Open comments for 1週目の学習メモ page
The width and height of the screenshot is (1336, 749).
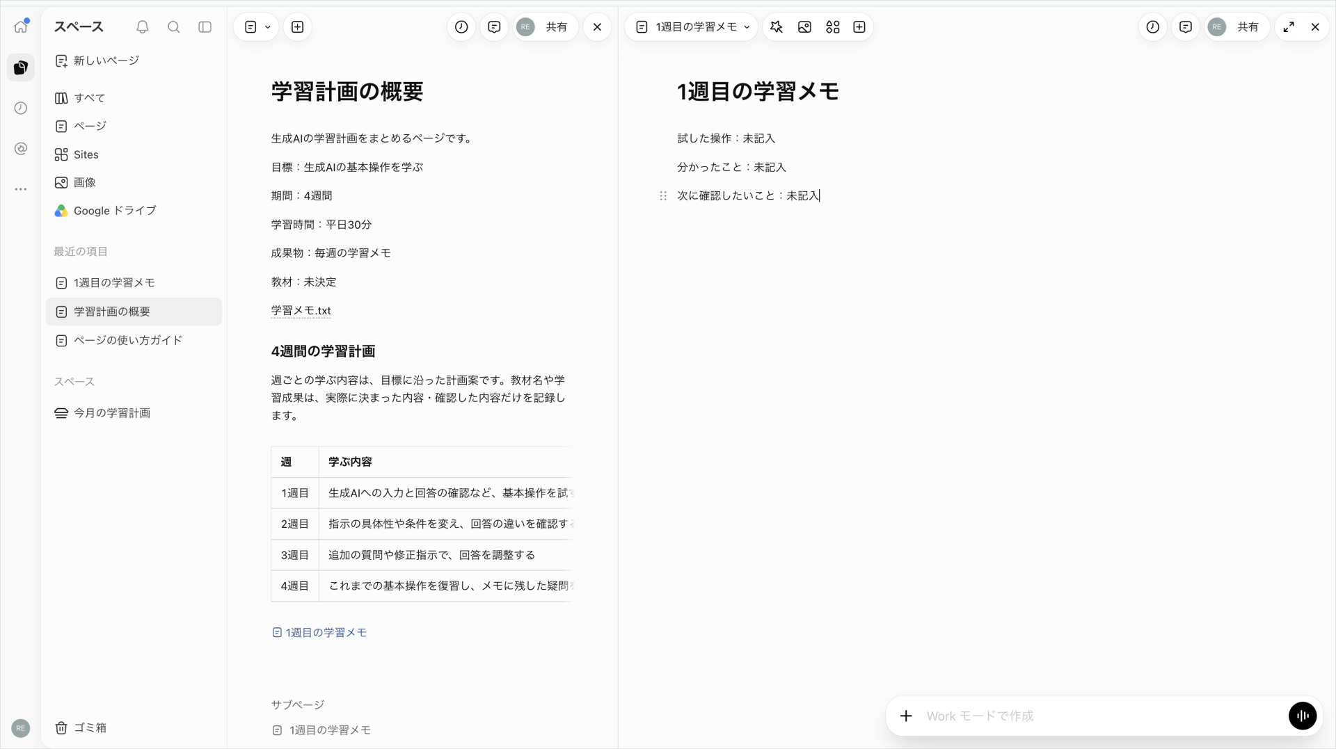click(x=1186, y=27)
